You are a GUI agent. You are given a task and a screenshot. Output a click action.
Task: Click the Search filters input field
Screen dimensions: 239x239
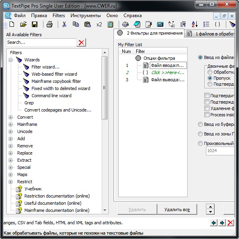[x=41, y=42]
